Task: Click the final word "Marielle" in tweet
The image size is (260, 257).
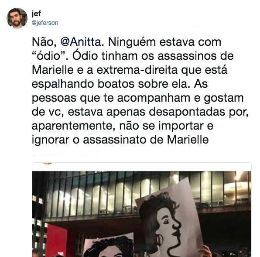Action: point(188,140)
